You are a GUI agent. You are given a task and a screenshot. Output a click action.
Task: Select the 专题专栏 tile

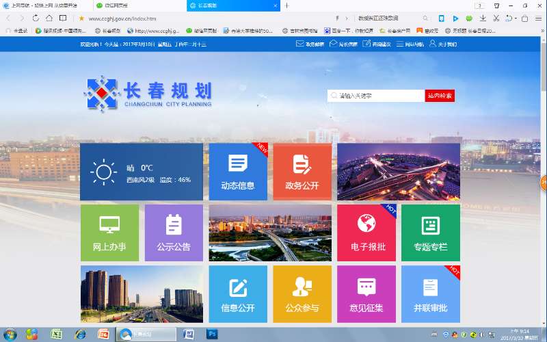click(x=430, y=233)
